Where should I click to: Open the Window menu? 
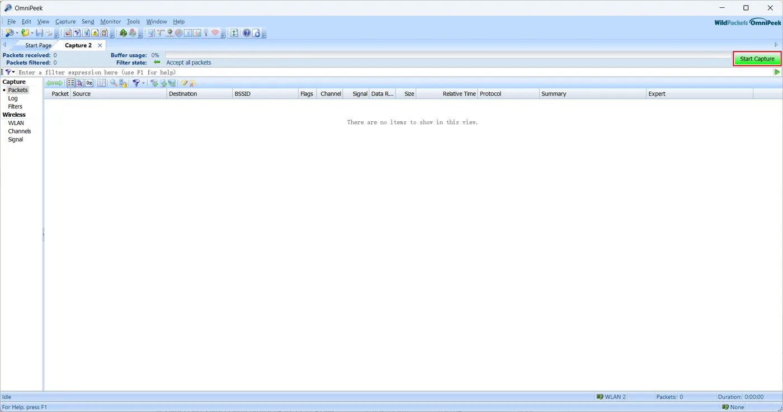[x=157, y=22]
